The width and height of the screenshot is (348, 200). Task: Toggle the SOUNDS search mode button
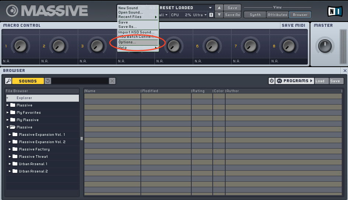coord(28,81)
